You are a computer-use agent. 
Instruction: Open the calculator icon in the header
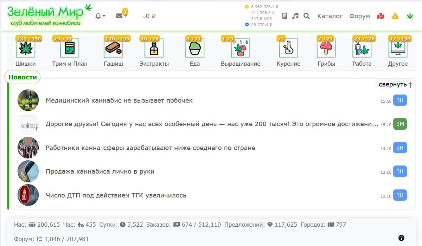point(285,16)
